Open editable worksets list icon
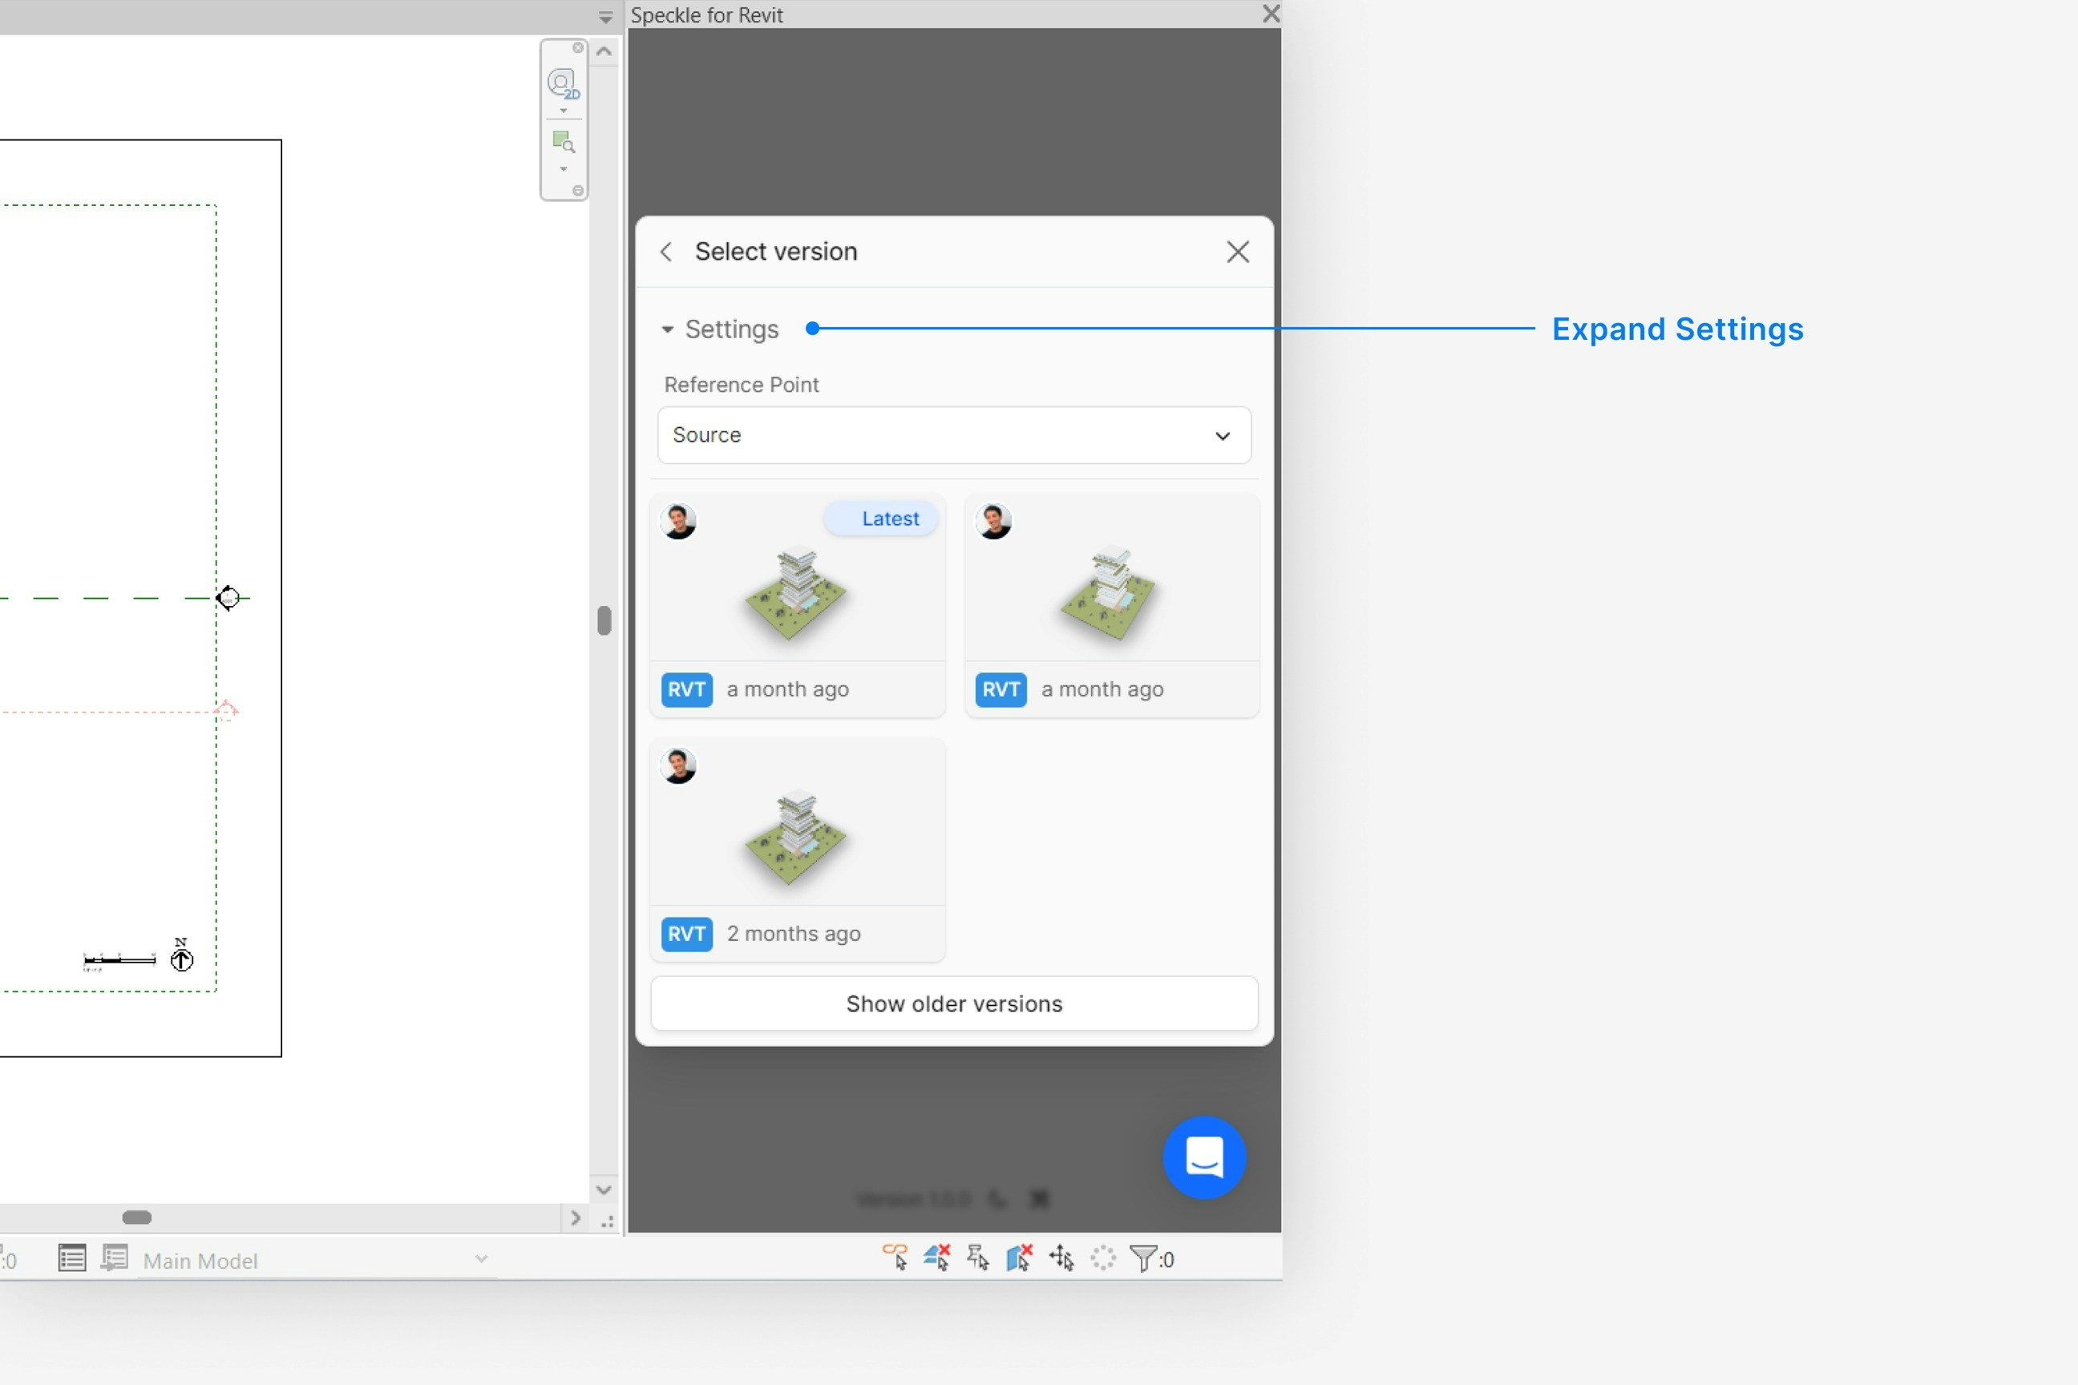This screenshot has width=2078, height=1385. point(71,1258)
